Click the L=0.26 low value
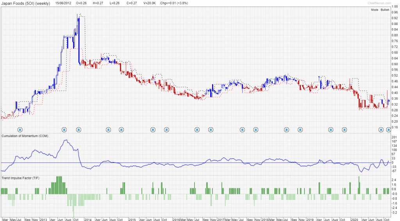Viewport: 400px width, 221px height. (115, 3)
